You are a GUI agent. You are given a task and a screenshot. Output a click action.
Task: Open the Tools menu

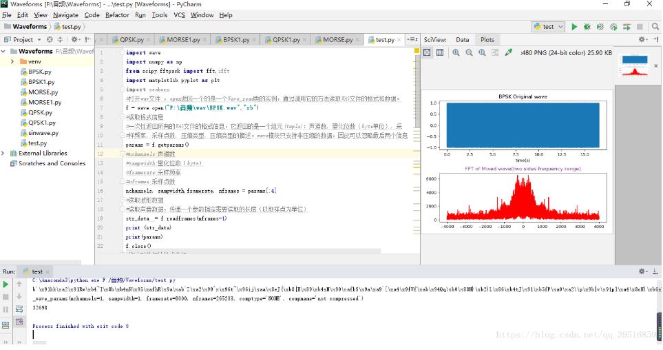160,14
